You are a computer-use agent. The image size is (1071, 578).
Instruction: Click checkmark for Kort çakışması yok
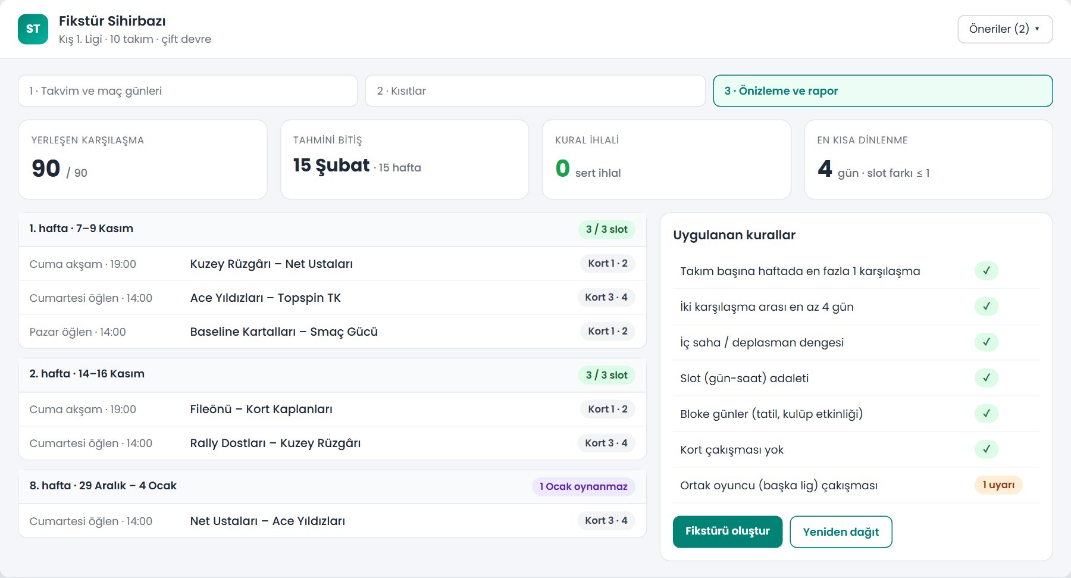[x=987, y=449]
